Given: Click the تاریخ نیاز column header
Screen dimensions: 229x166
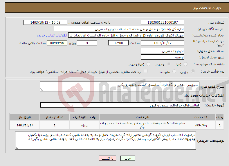Looking at the screenshot, I should tap(25, 117).
